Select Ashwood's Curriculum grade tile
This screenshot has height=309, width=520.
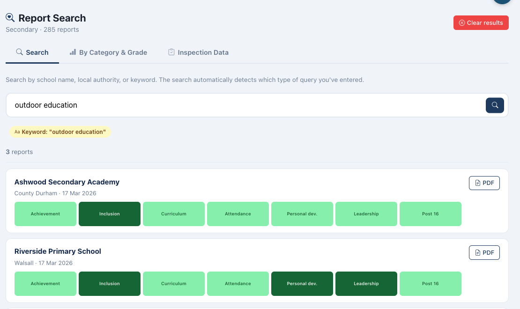coord(174,214)
